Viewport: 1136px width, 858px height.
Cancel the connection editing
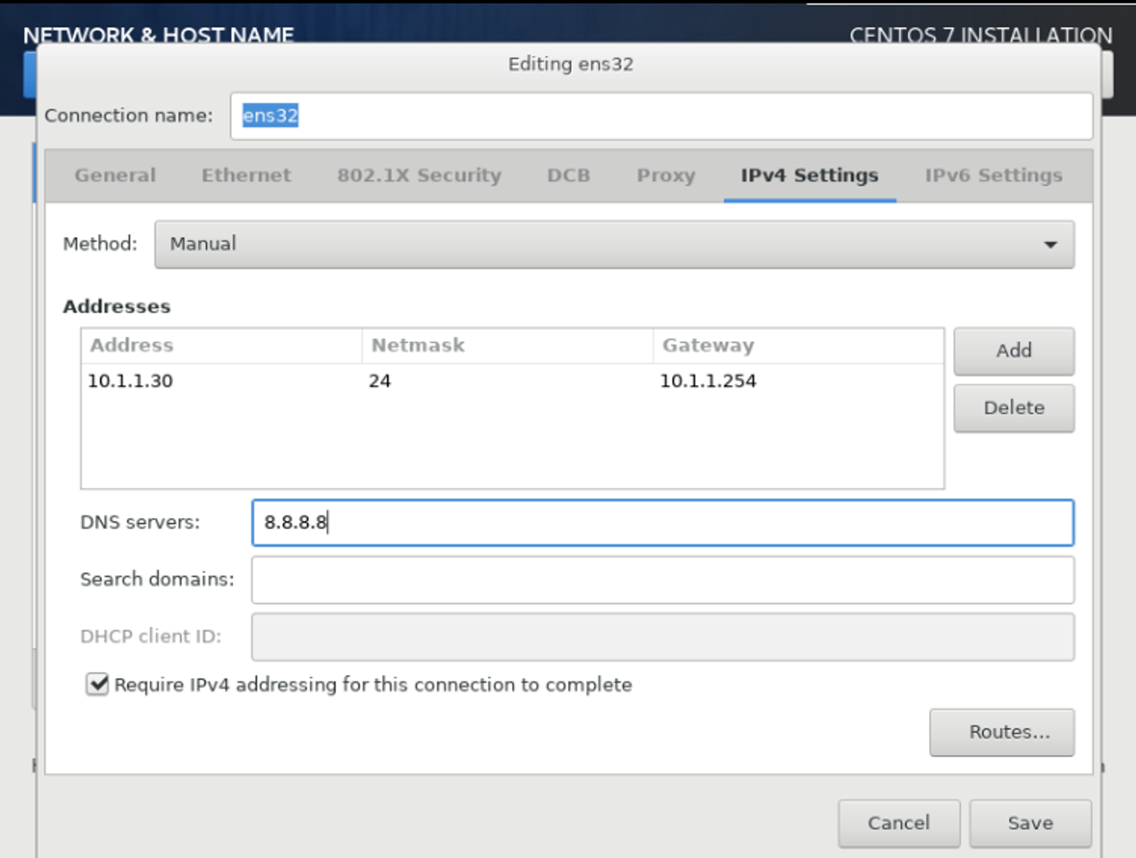[899, 823]
